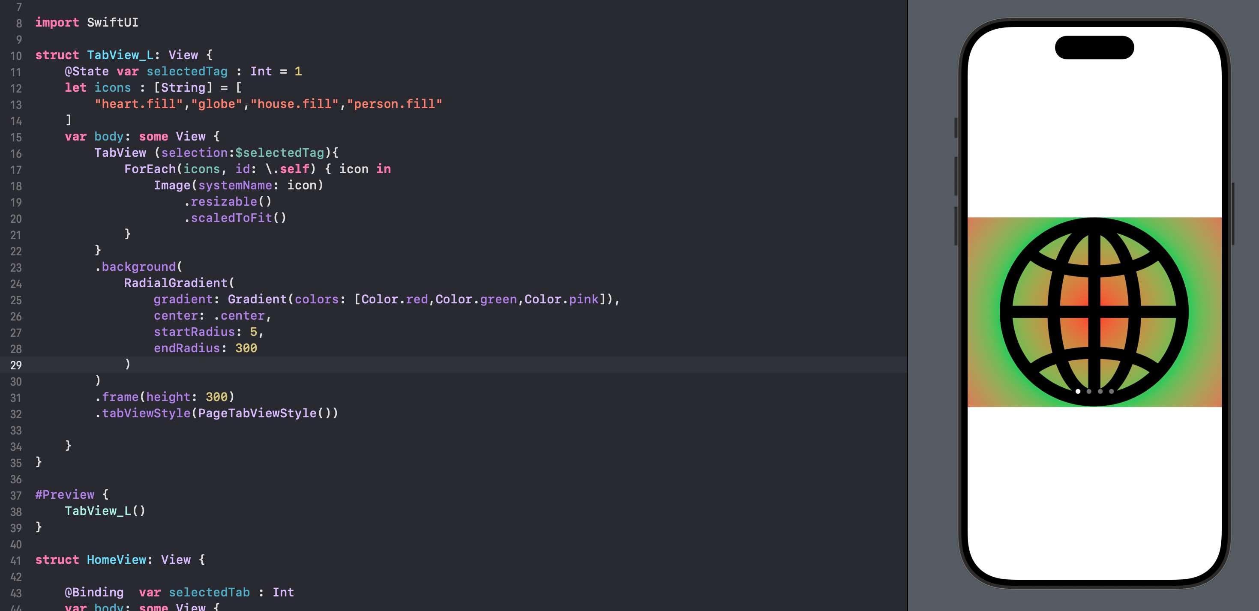This screenshot has width=1259, height=611.
Task: Click line number 37 in the gutter
Action: point(15,496)
